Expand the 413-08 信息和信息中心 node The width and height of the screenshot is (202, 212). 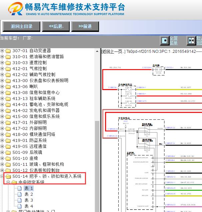coord(2,92)
